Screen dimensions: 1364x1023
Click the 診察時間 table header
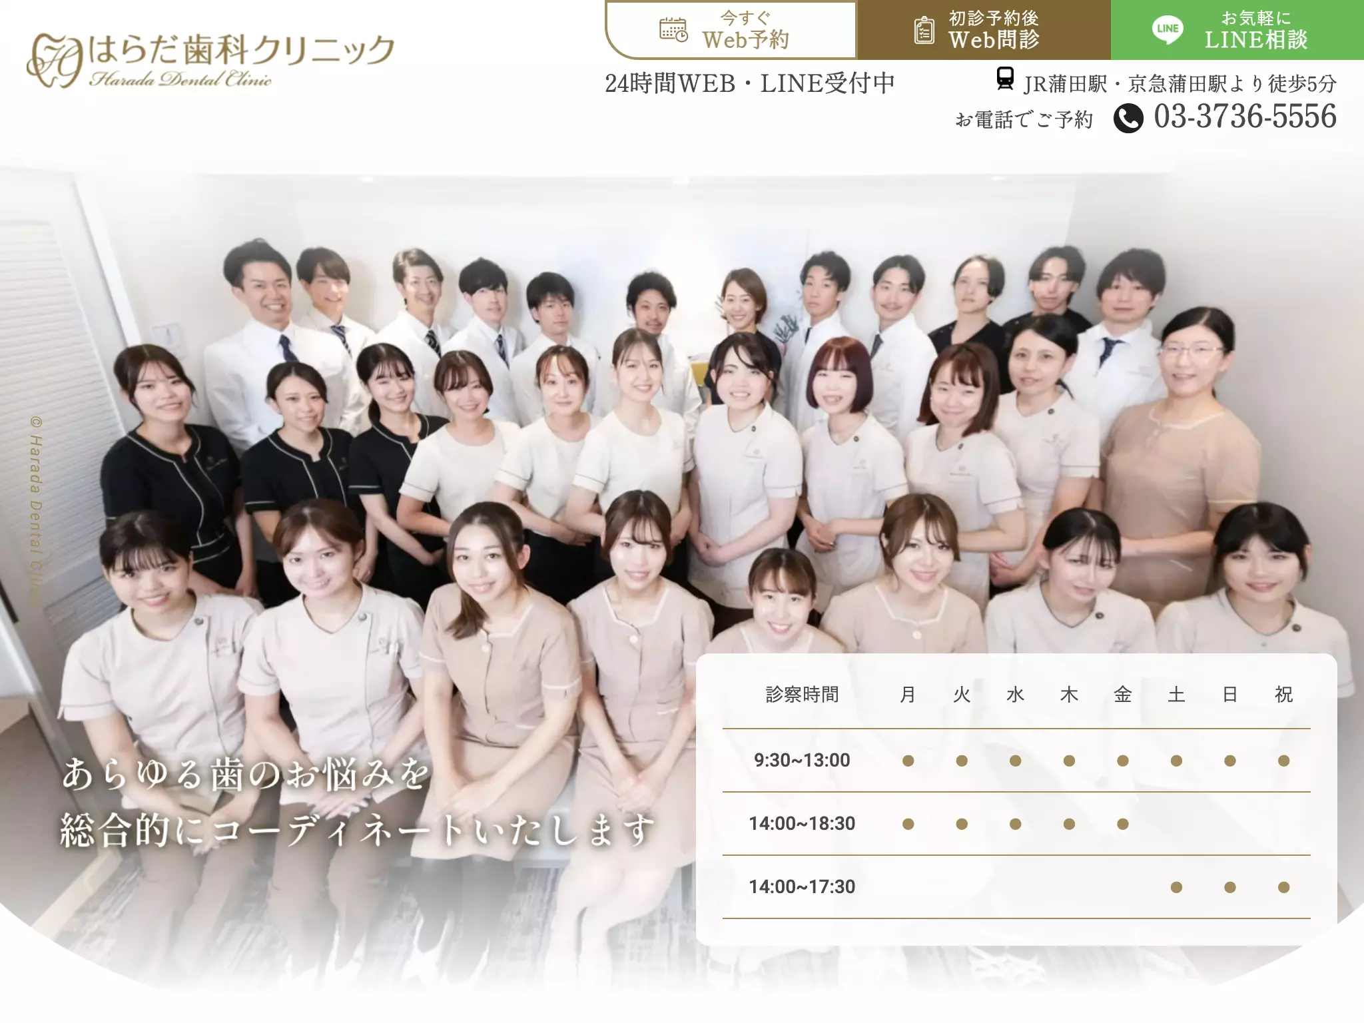click(x=802, y=695)
